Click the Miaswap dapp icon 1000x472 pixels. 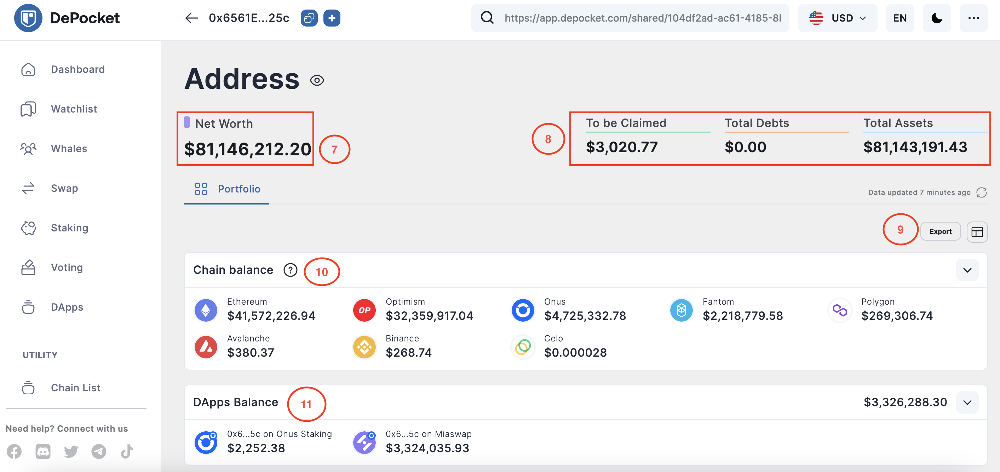coord(364,442)
